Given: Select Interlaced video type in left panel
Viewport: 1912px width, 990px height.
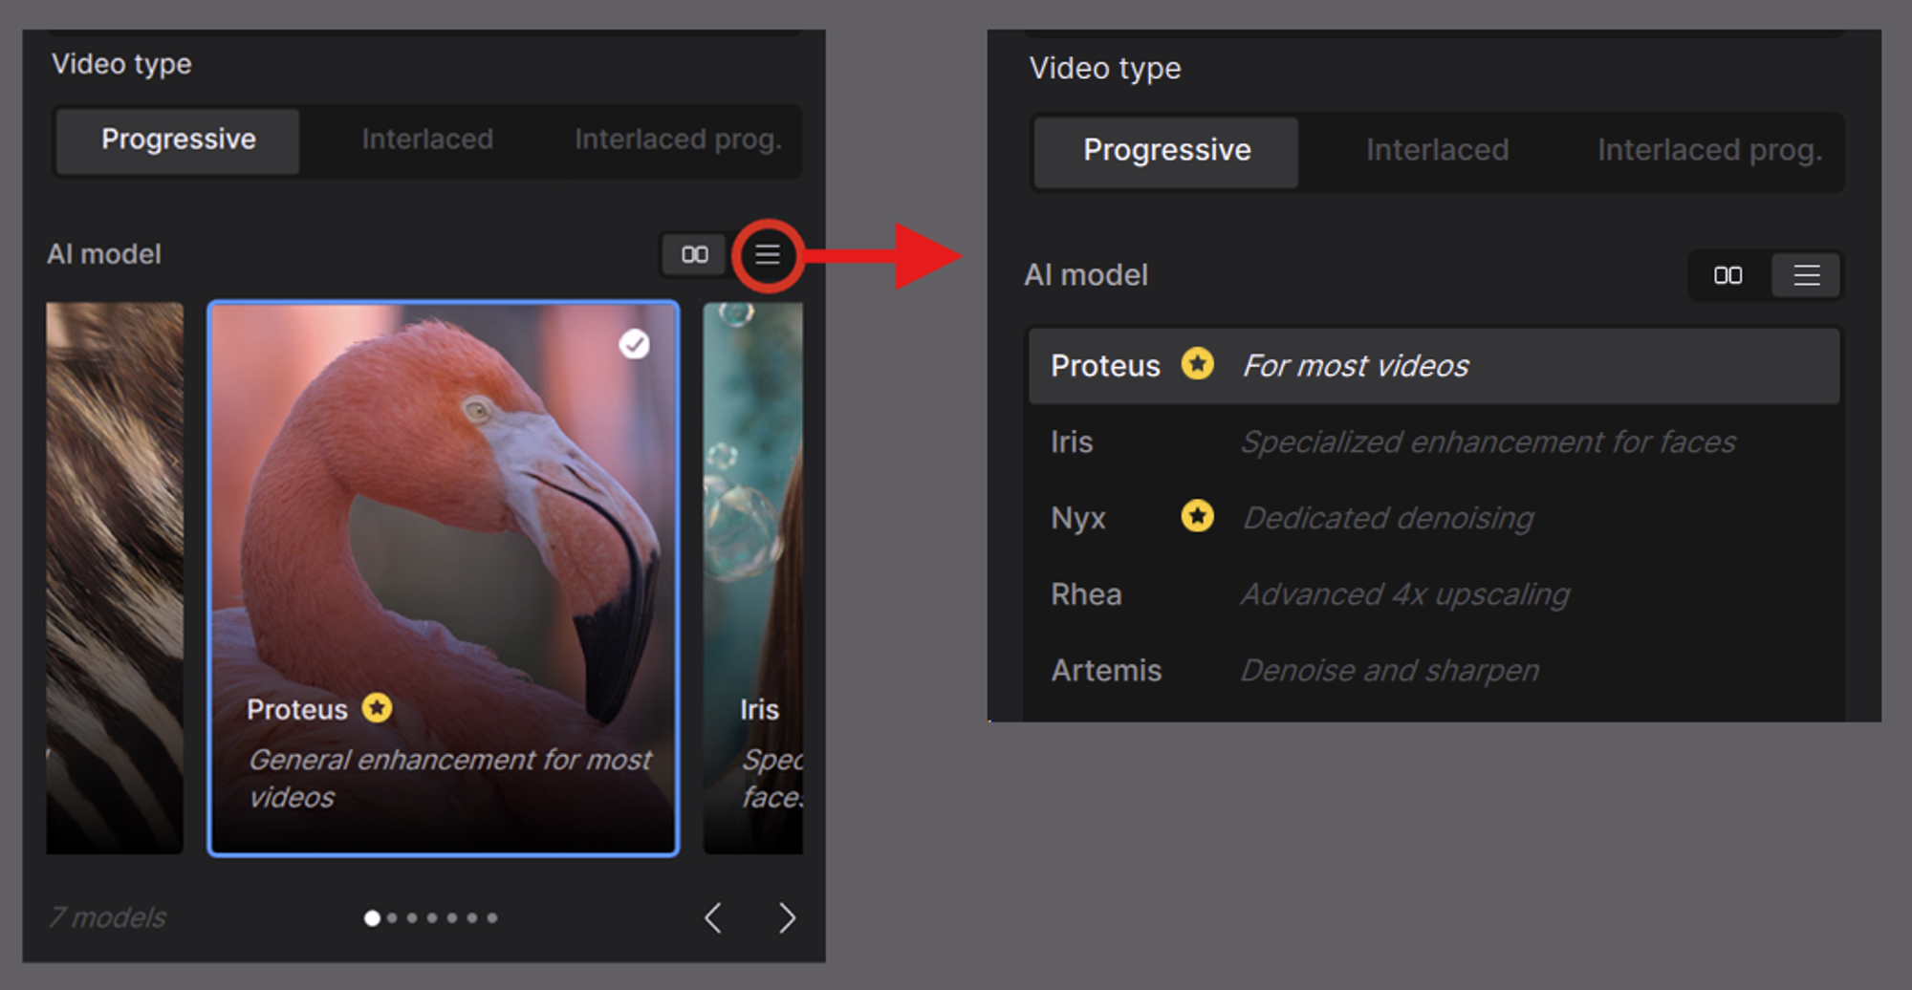Looking at the screenshot, I should [427, 140].
